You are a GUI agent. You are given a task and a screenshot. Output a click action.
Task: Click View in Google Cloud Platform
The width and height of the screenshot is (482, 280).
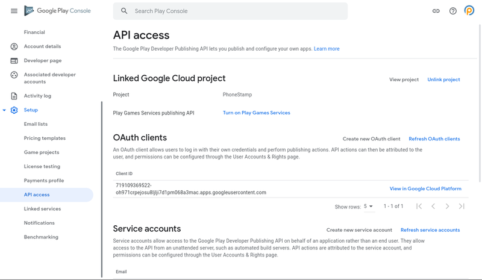(425, 188)
